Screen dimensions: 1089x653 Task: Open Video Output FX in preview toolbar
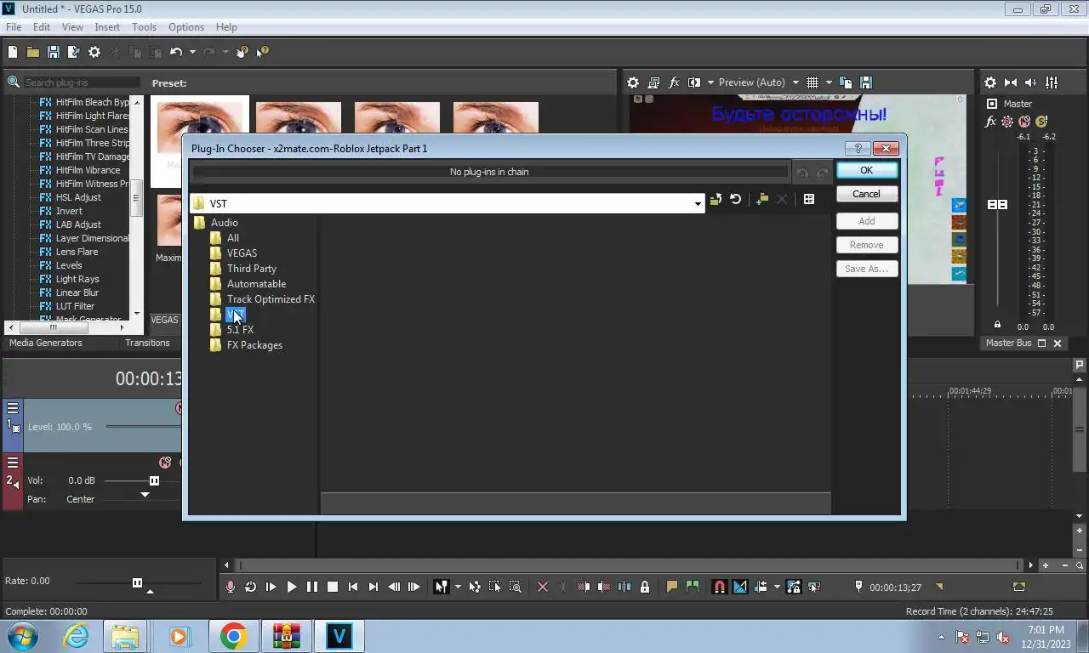(x=674, y=82)
